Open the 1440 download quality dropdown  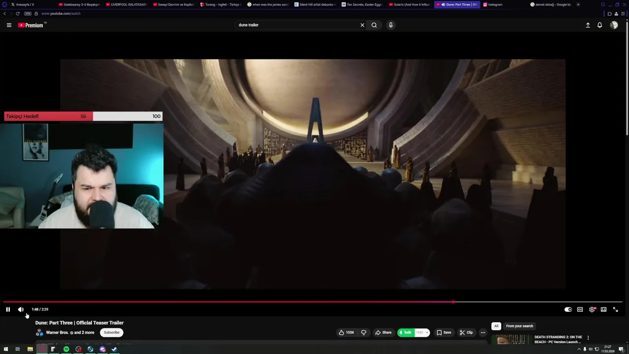pos(422,332)
